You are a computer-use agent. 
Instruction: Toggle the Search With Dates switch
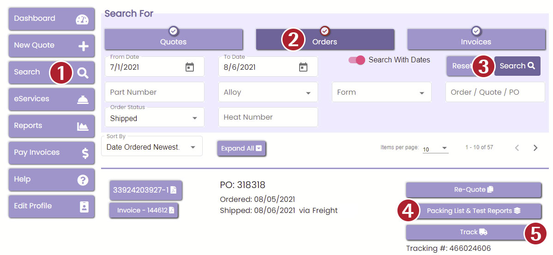357,60
